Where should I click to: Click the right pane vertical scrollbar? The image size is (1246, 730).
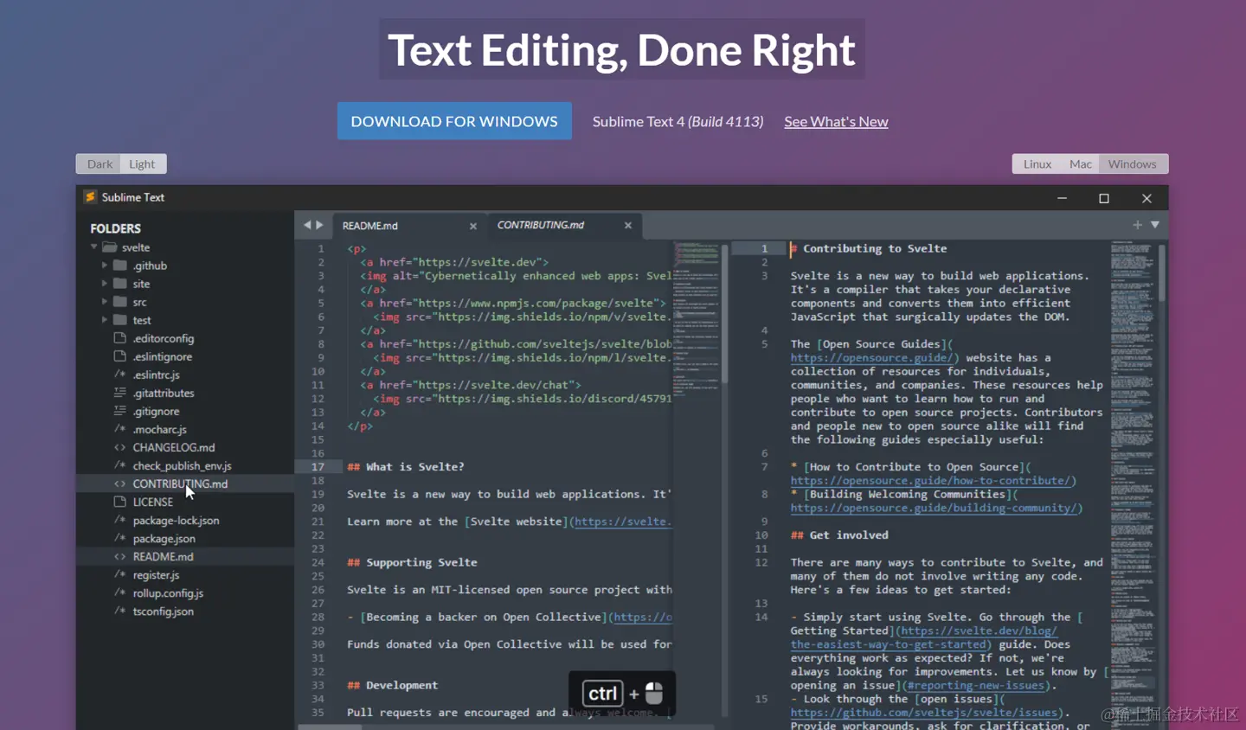coord(1161,272)
